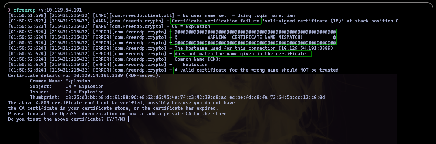The height and width of the screenshot is (144, 436).
Task: Click the 'does not match the name' highlighted line
Action: [x=243, y=54]
